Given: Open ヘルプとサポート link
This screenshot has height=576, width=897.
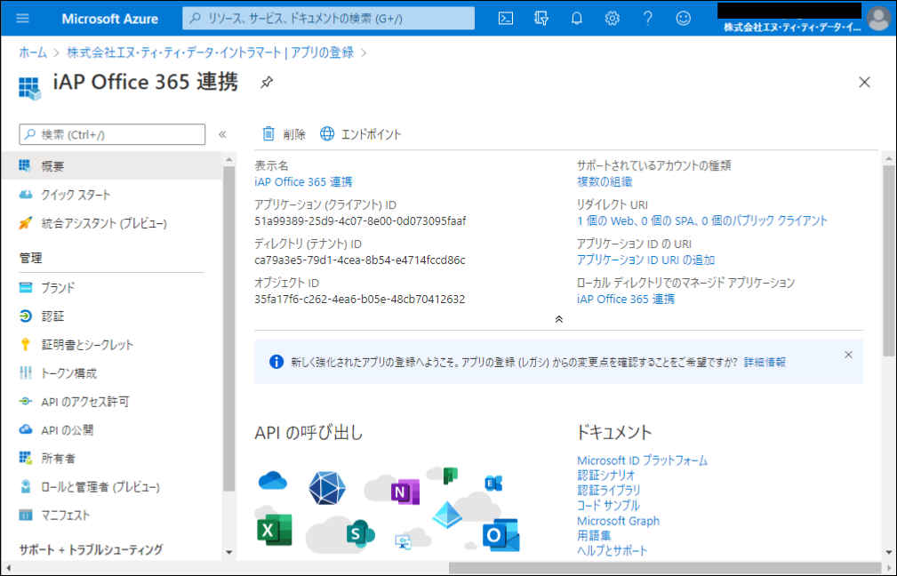Looking at the screenshot, I should (x=613, y=551).
